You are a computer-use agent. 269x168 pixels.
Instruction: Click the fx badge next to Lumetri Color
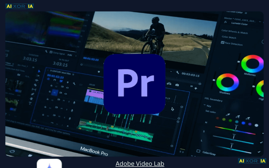(x=226, y=22)
